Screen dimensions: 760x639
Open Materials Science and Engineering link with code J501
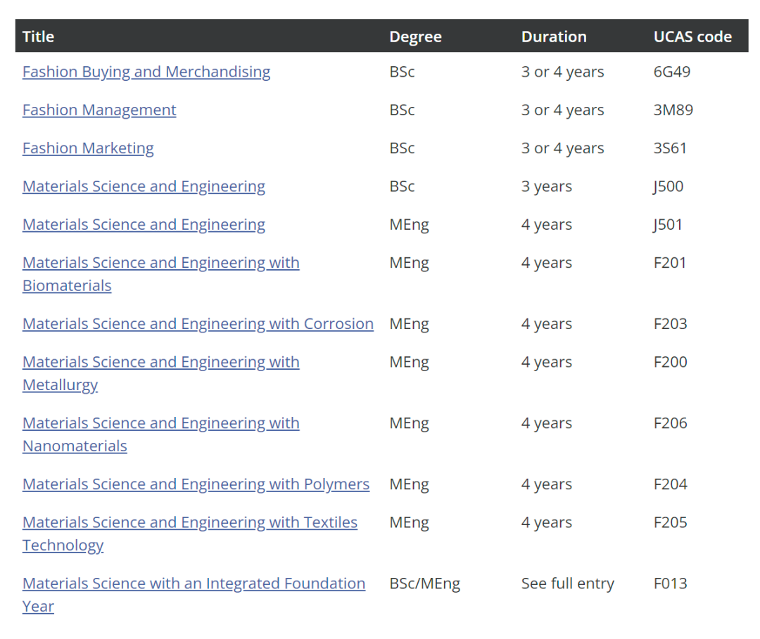[x=144, y=225]
